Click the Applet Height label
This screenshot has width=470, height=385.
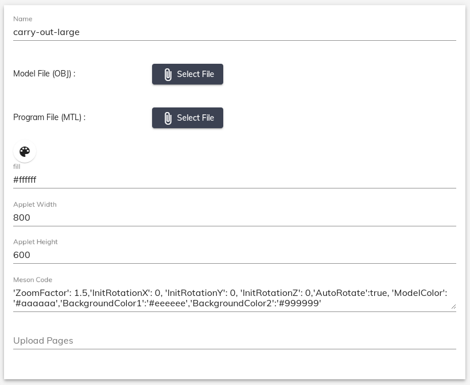[x=36, y=242]
